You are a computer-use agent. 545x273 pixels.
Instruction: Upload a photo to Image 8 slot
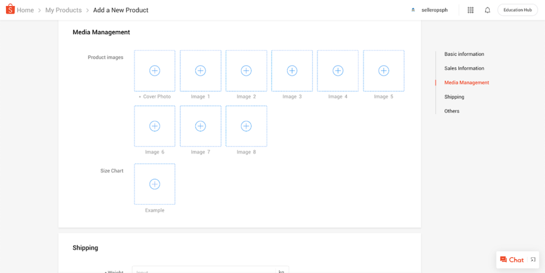[246, 126]
